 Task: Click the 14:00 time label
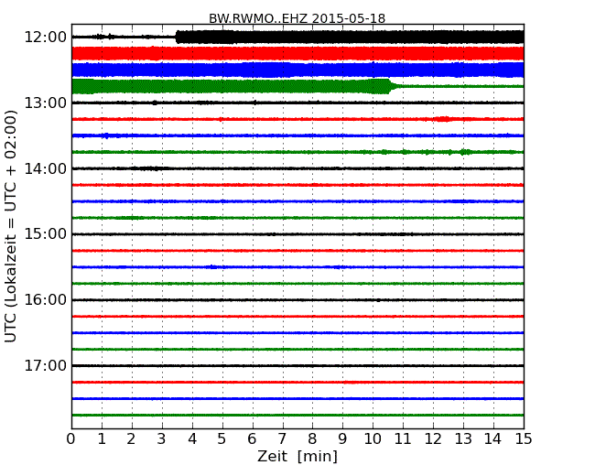pos(45,168)
